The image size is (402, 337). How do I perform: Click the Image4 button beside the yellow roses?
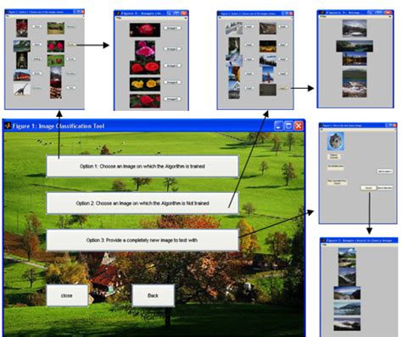tap(172, 82)
